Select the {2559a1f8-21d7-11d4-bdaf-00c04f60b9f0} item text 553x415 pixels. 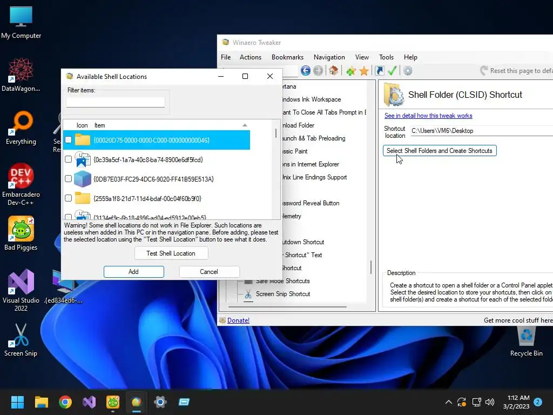pos(147,198)
